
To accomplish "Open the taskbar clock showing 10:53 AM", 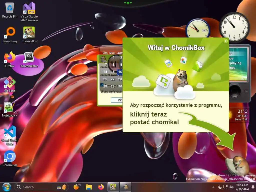I will point(242,187).
